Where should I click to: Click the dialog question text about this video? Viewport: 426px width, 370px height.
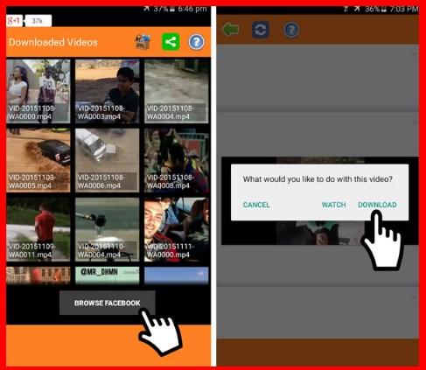tap(318, 179)
